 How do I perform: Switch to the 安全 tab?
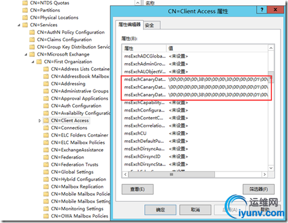click(152, 25)
